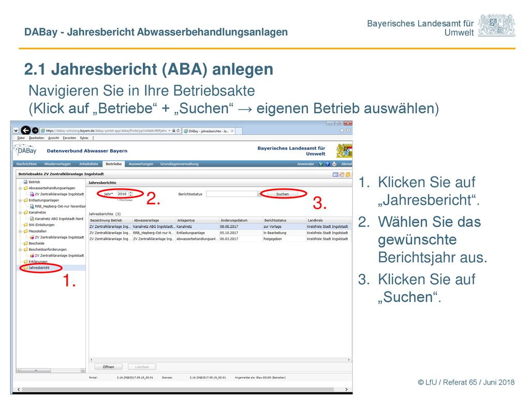
Task: Close the DABay - jahresberichte browser tab
Action: tap(232, 131)
